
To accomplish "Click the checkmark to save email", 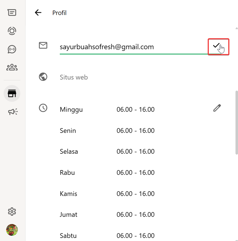I will click(216, 46).
